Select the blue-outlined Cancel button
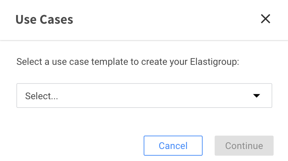The width and height of the screenshot is (288, 161). tap(173, 146)
